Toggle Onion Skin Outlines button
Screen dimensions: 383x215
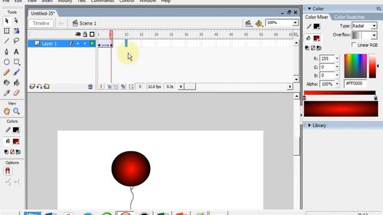click(x=115, y=87)
